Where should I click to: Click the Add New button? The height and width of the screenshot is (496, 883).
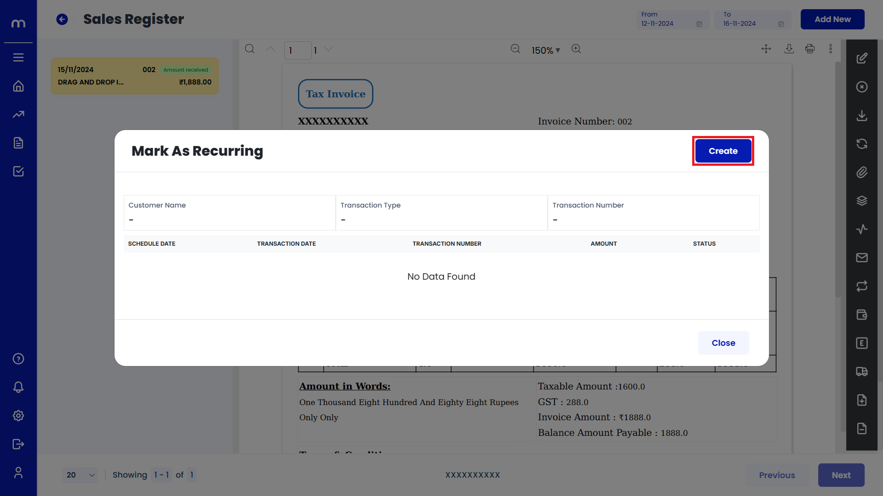(832, 19)
